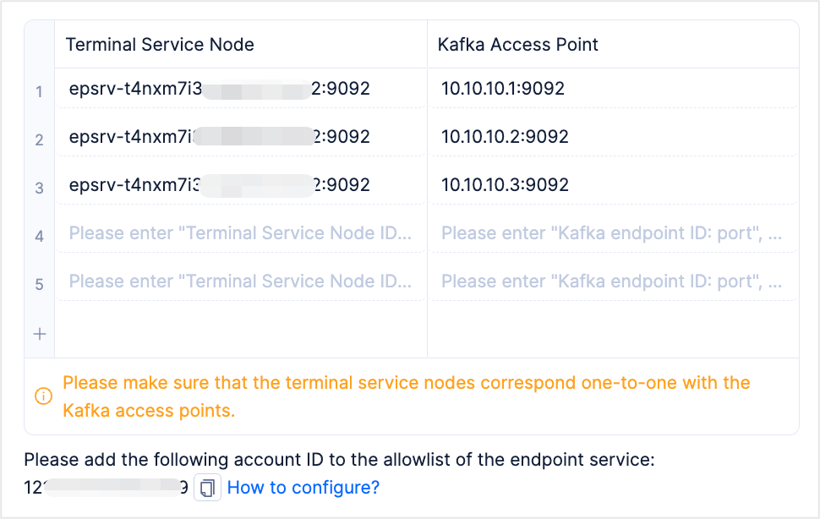The image size is (820, 519).
Task: Open the How to configure link
Action: (303, 488)
